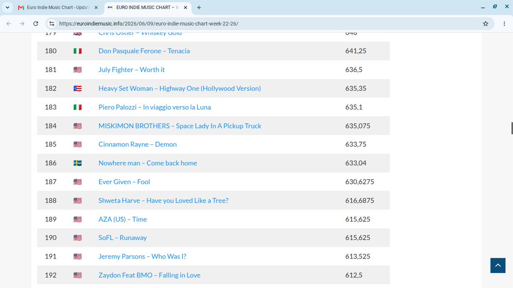Switch to the Gmail Euro Indie Music Chart tab
513x288 pixels.
click(58, 7)
